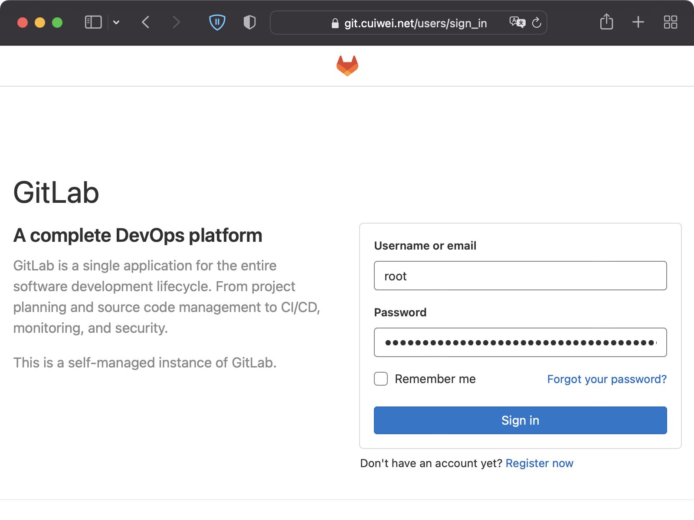Screen dimensions: 694x520
Task: Click the lock icon in address bar
Action: (x=335, y=23)
